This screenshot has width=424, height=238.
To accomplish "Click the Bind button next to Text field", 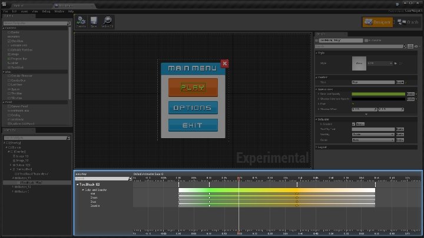I will pos(400,82).
